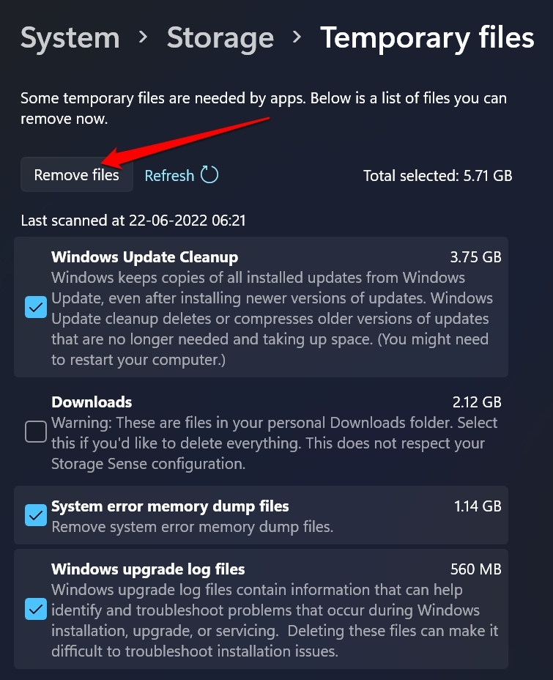
Task: Click the Refresh text label
Action: click(169, 175)
